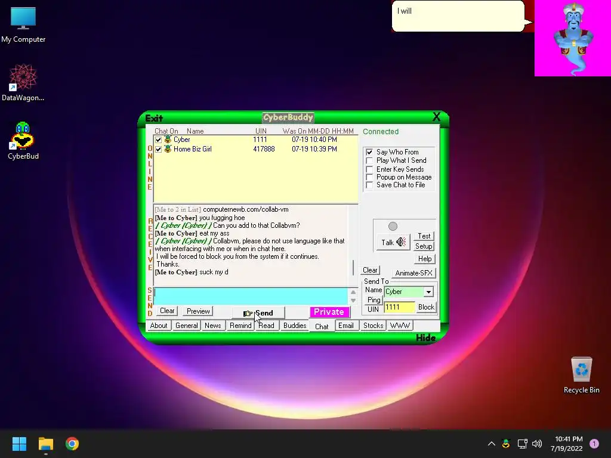This screenshot has height=458, width=611.
Task: Open the News tab
Action: point(213,326)
